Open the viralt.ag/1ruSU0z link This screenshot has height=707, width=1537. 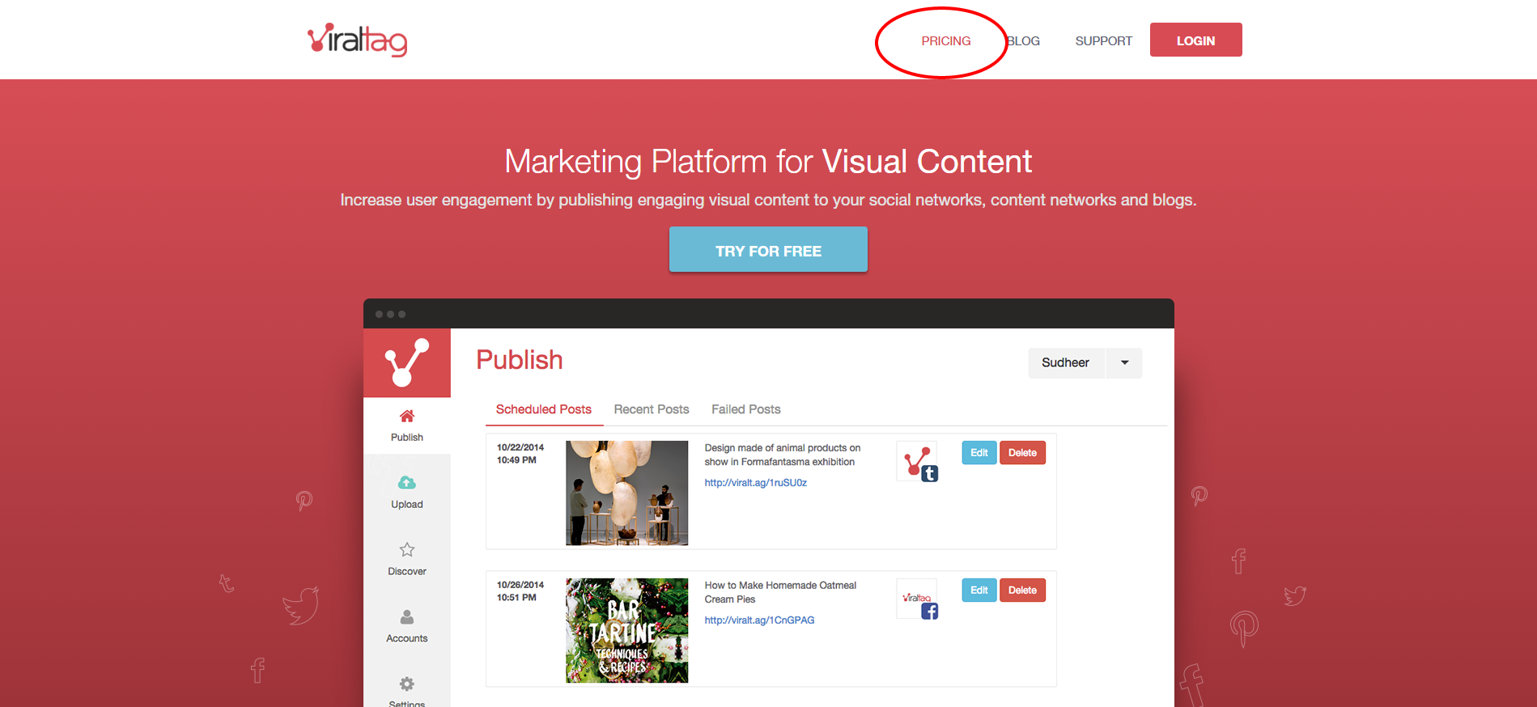(755, 483)
